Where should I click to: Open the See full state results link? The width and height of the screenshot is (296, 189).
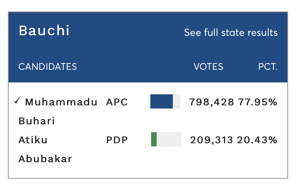[x=231, y=32]
